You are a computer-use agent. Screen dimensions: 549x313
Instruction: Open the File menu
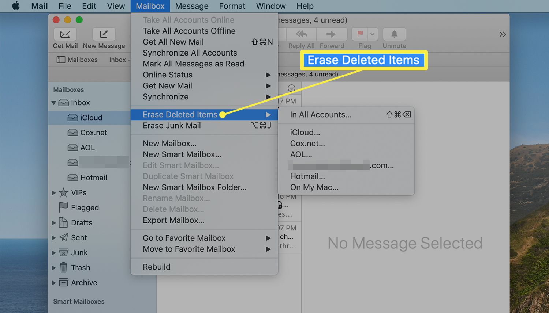tap(65, 6)
